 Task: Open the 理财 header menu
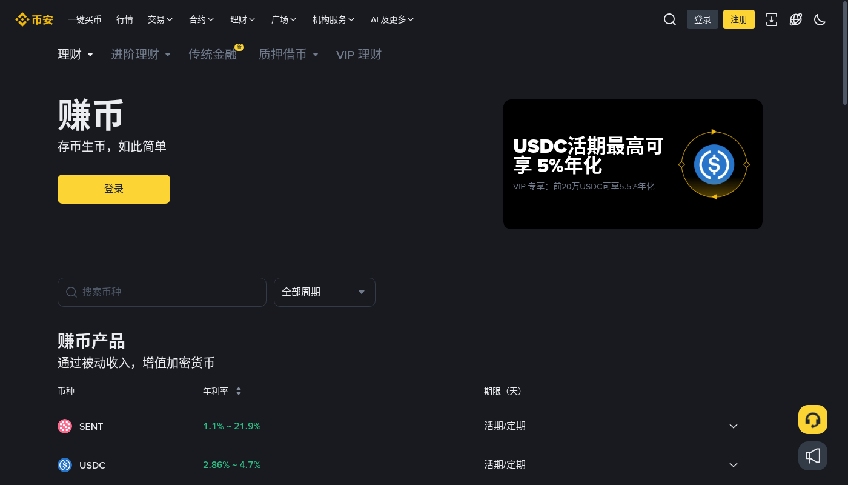point(243,19)
